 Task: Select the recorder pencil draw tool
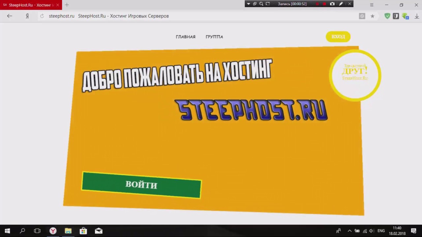click(341, 4)
